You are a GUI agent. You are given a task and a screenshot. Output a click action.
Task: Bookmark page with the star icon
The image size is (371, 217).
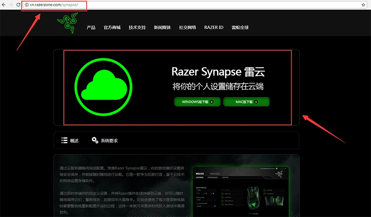click(363, 5)
